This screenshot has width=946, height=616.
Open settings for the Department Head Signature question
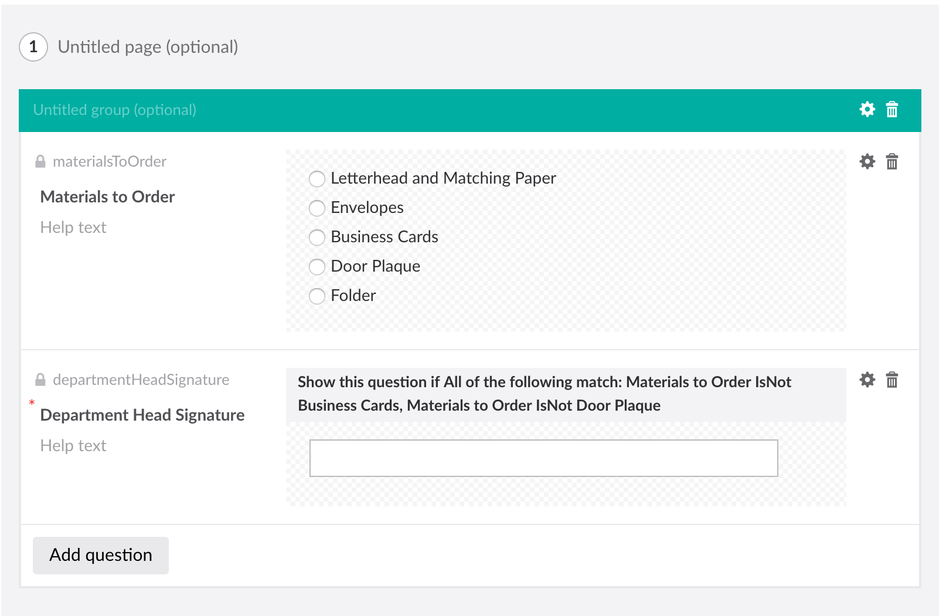[867, 380]
